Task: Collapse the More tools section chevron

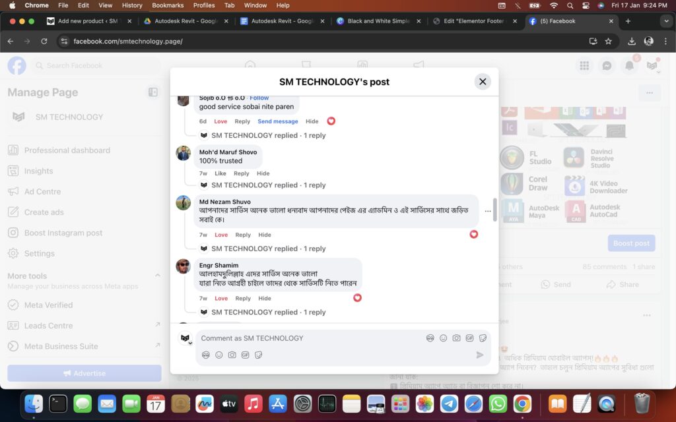Action: pyautogui.click(x=157, y=276)
